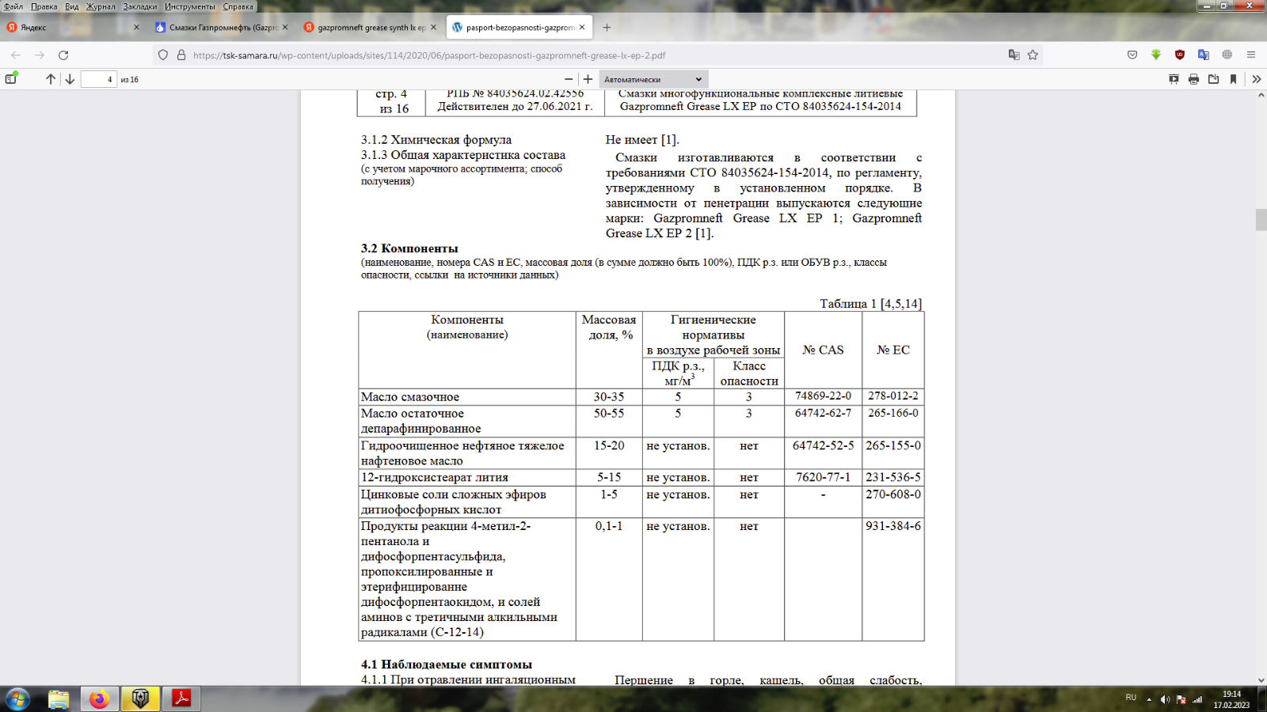Open the Закладки menu

[140, 6]
